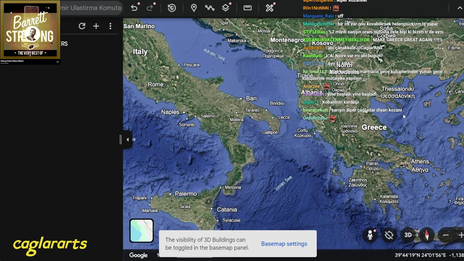This screenshot has height=261, width=464.
Task: Click the Lecce city label
Action: pos(284,117)
